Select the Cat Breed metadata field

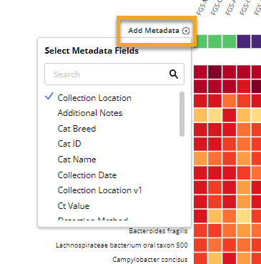[77, 129]
